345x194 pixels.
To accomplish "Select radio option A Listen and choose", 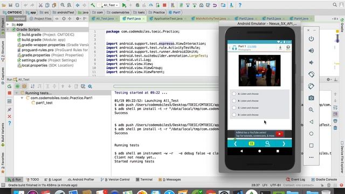I will tap(234, 94).
